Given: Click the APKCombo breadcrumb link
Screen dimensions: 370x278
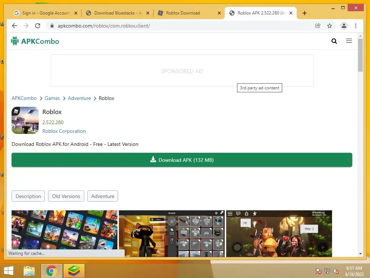Looking at the screenshot, I should tap(24, 98).
